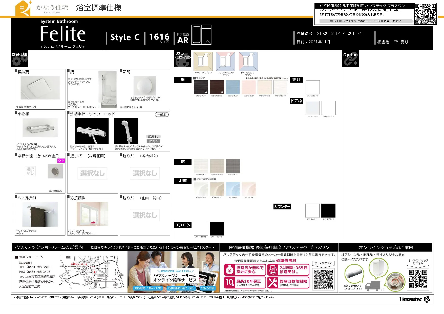Pick the ピュアピンク bathtub swatch
This screenshot has height=314, width=444.
(249, 189)
